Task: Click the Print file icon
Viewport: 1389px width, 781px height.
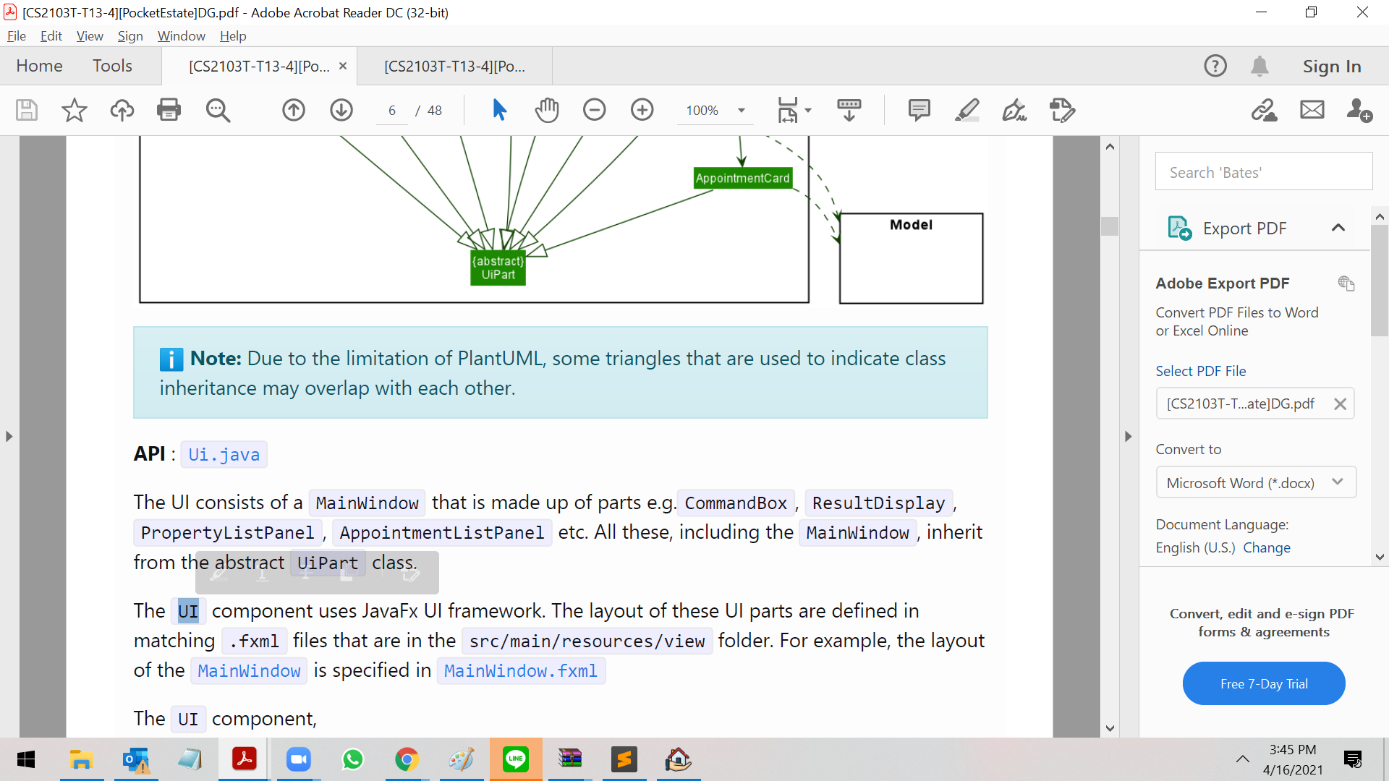Action: click(169, 110)
